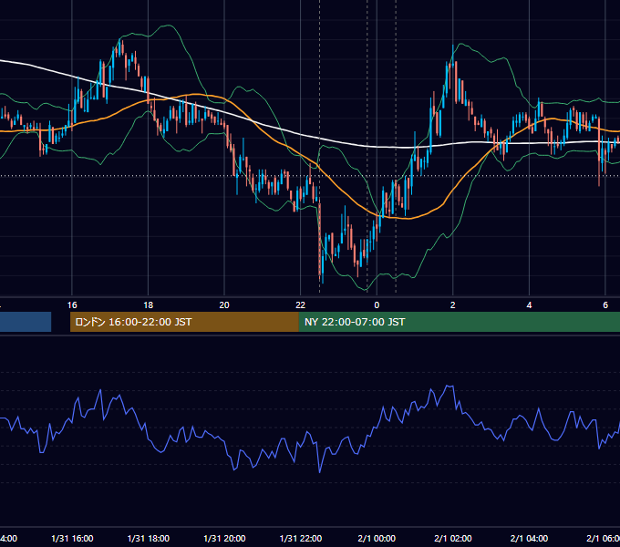Viewport: 620px width, 547px height.
Task: Click the 1/31 22:00 date label
Action: pyautogui.click(x=301, y=539)
